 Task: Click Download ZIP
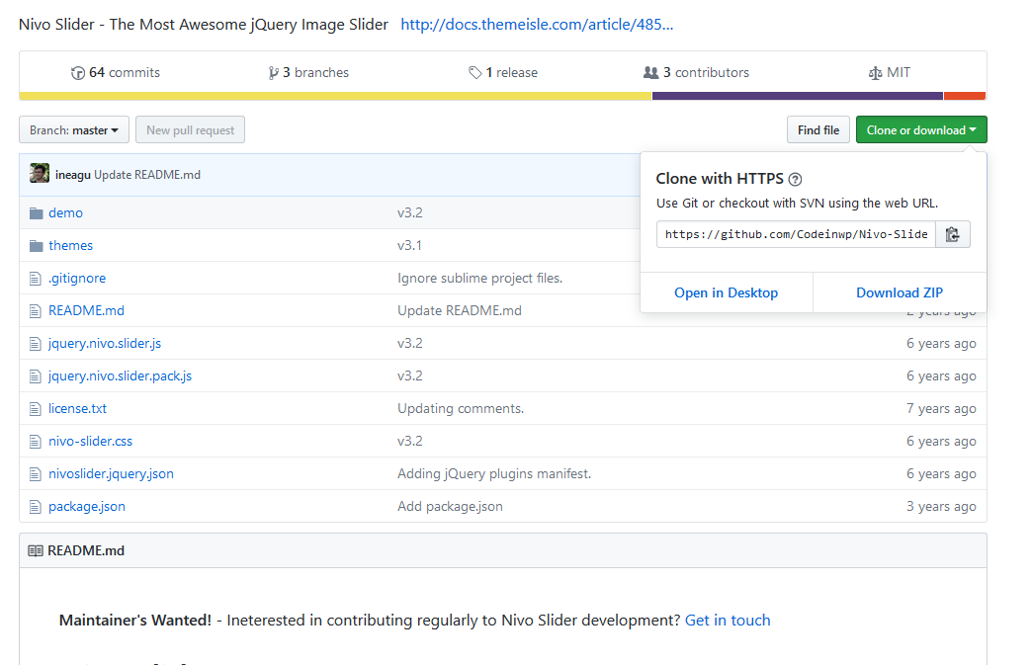pyautogui.click(x=900, y=292)
